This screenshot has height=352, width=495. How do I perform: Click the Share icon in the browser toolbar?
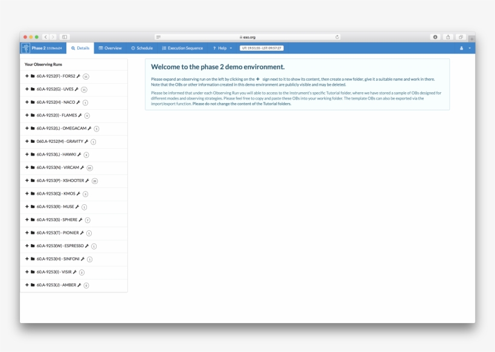449,36
